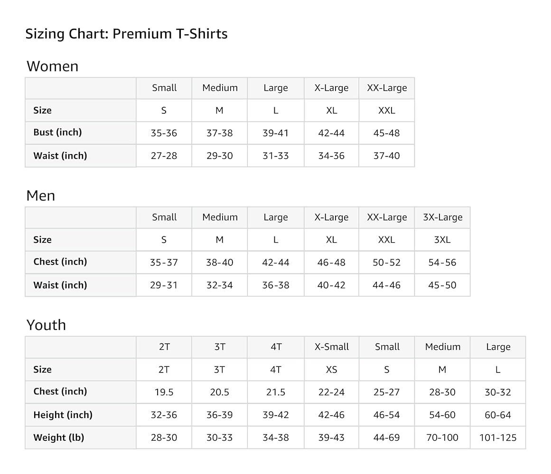The height and width of the screenshot is (474, 551).
Task: Click the Men's 3X-Large column header
Action: 442,218
